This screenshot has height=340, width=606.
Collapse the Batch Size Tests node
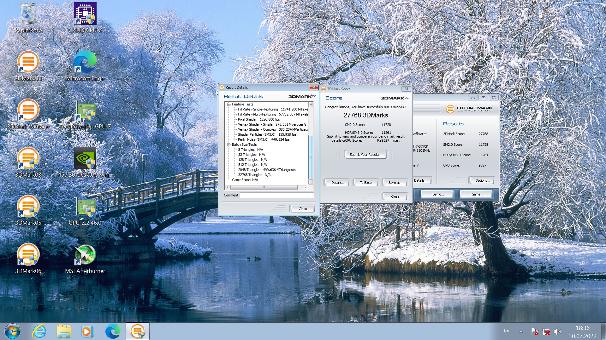click(229, 144)
